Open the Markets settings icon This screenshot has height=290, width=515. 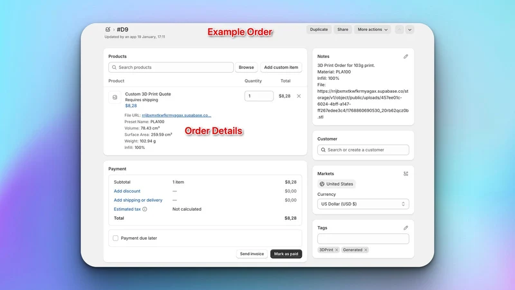coord(406,173)
